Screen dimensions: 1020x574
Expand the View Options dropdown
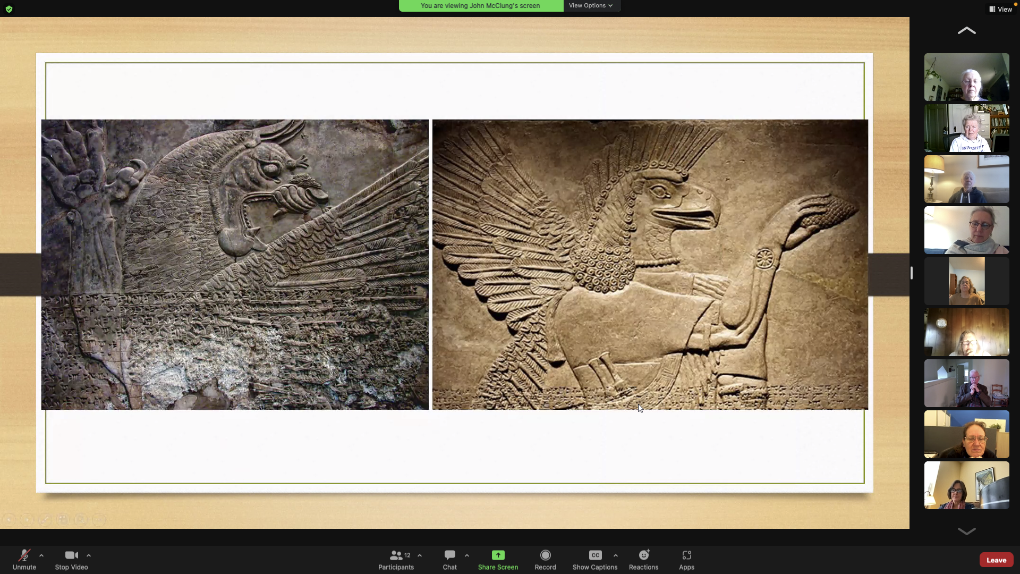pos(591,5)
